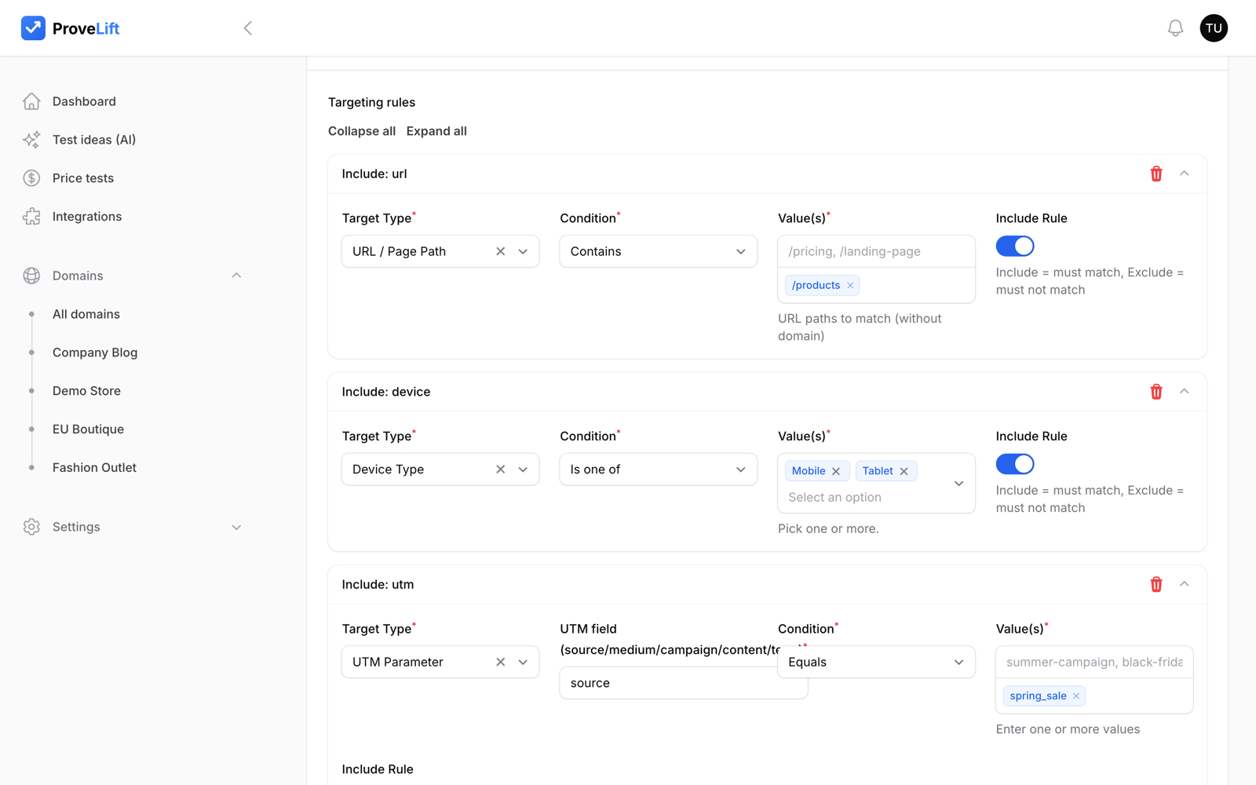Click Collapse all rules
Viewport: 1256px width, 785px height.
[362, 131]
